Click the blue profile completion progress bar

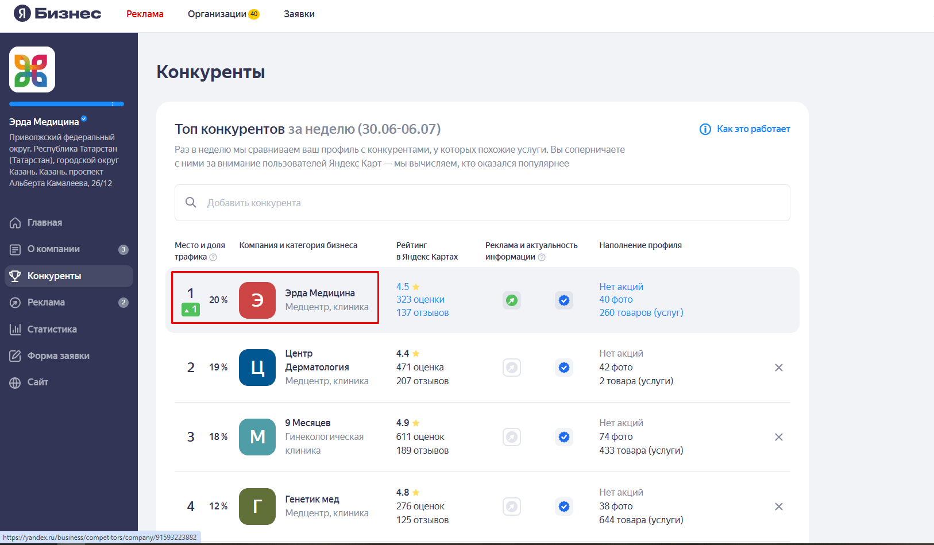click(67, 104)
